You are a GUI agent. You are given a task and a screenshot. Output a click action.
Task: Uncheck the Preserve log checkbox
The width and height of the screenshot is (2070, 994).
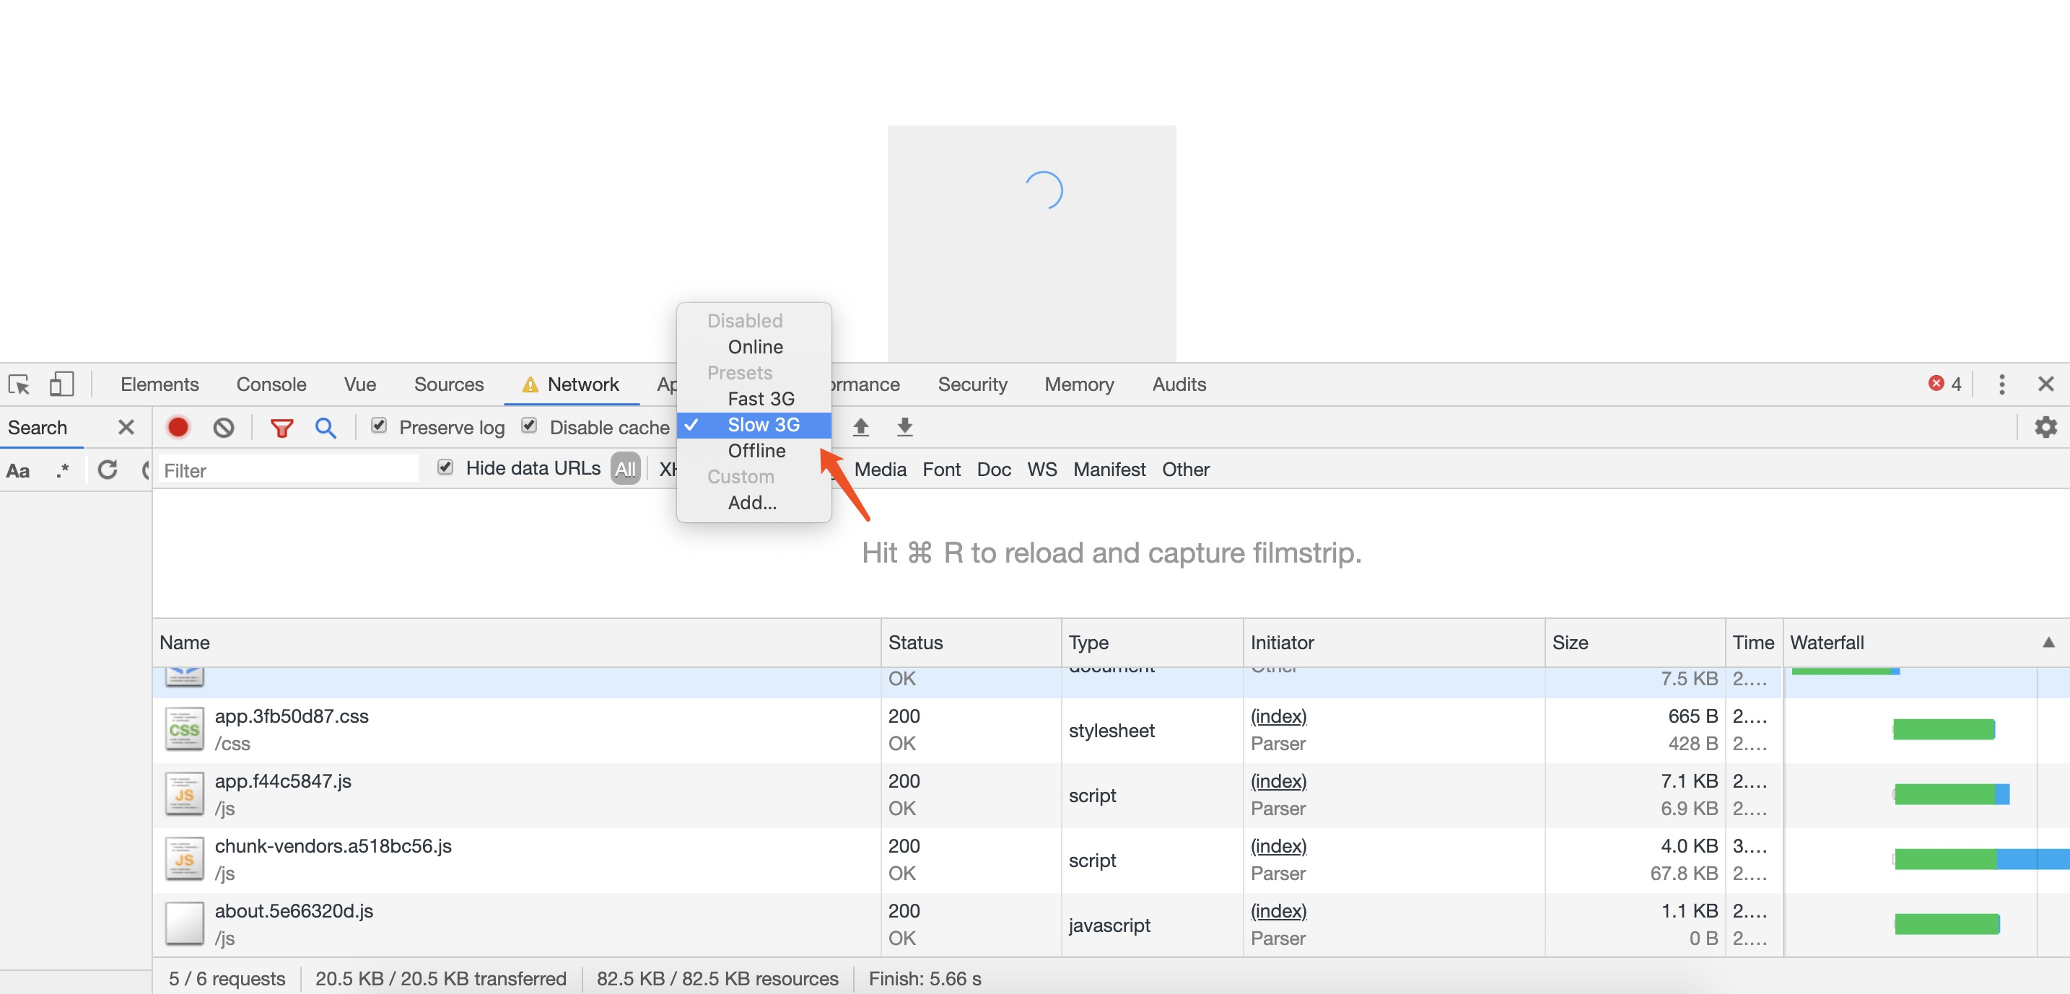pos(380,426)
